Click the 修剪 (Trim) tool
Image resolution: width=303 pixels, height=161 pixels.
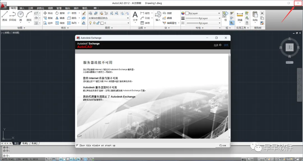(72, 13)
